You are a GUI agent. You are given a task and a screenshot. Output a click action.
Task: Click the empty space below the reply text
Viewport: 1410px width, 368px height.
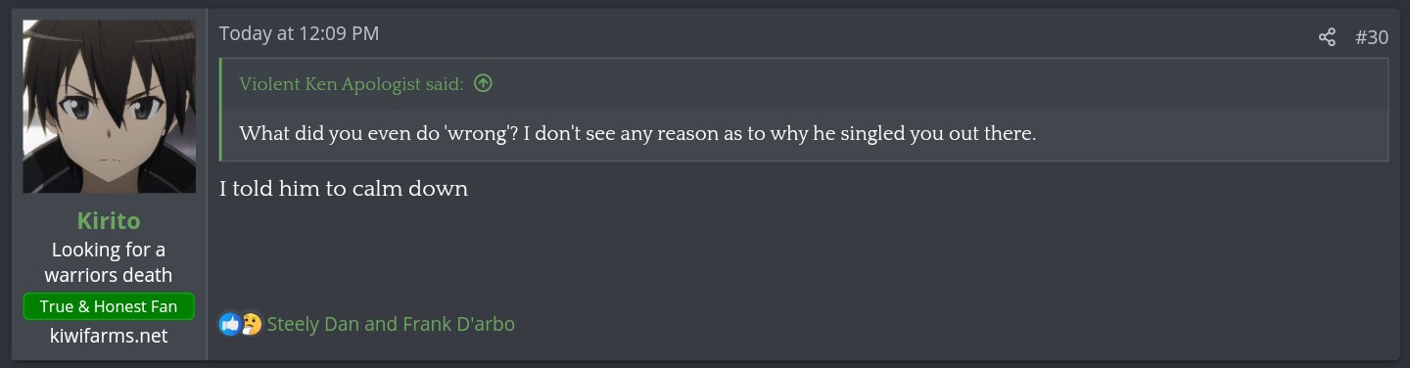[803, 254]
